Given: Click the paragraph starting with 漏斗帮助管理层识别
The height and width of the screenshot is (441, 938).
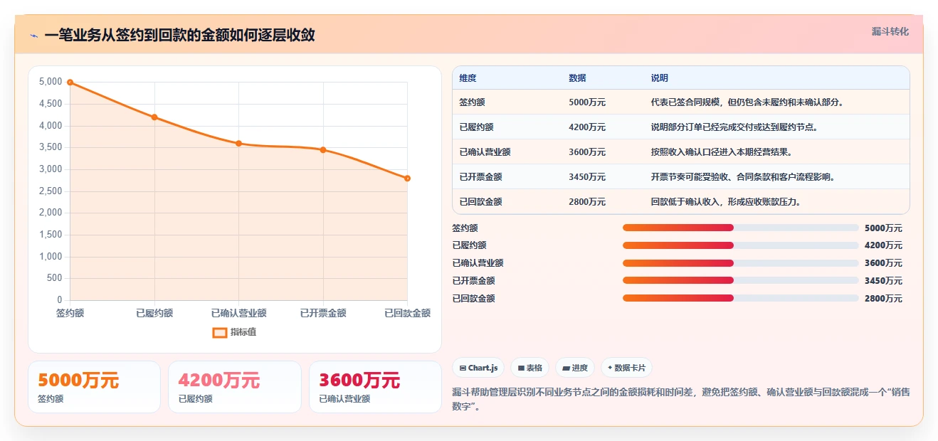Looking at the screenshot, I should point(681,399).
